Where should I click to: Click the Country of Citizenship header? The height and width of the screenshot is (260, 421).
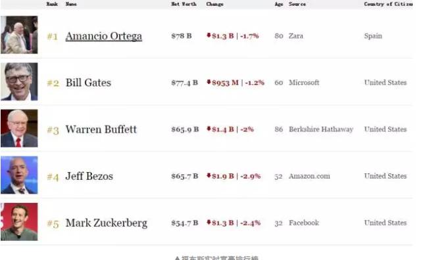388,4
